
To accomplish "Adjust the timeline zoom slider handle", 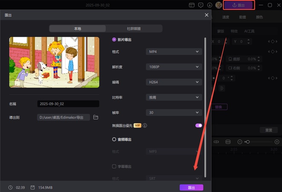I will 248,142.
